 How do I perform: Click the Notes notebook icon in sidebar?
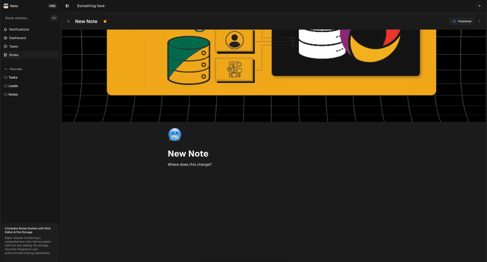tap(5, 55)
